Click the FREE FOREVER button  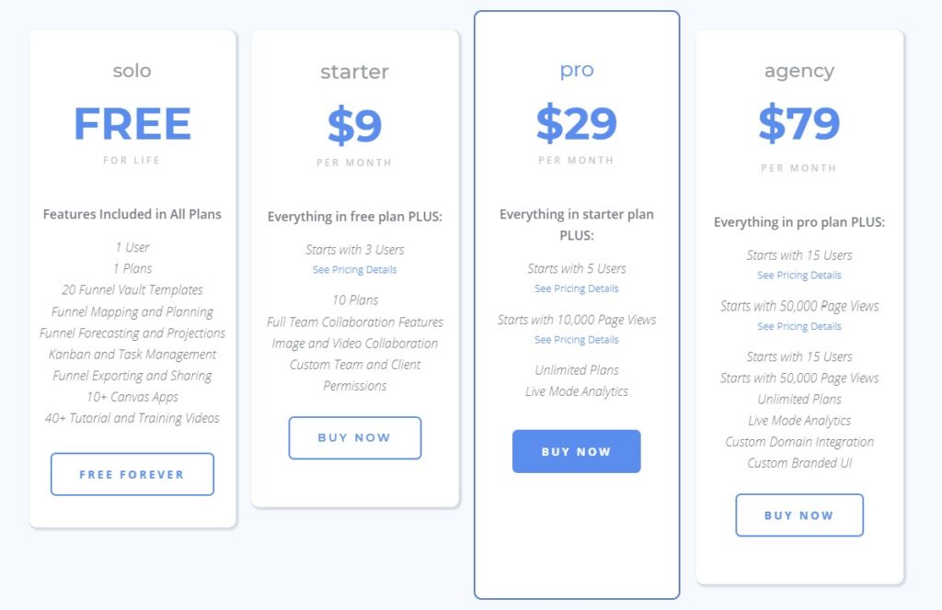coord(132,475)
